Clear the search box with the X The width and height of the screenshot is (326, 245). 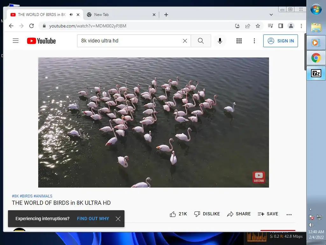(185, 41)
